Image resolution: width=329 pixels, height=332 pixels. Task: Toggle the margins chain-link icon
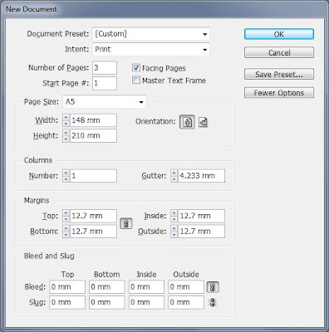coord(126,223)
